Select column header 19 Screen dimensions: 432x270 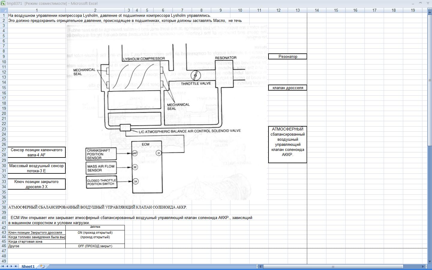[x=412, y=10]
